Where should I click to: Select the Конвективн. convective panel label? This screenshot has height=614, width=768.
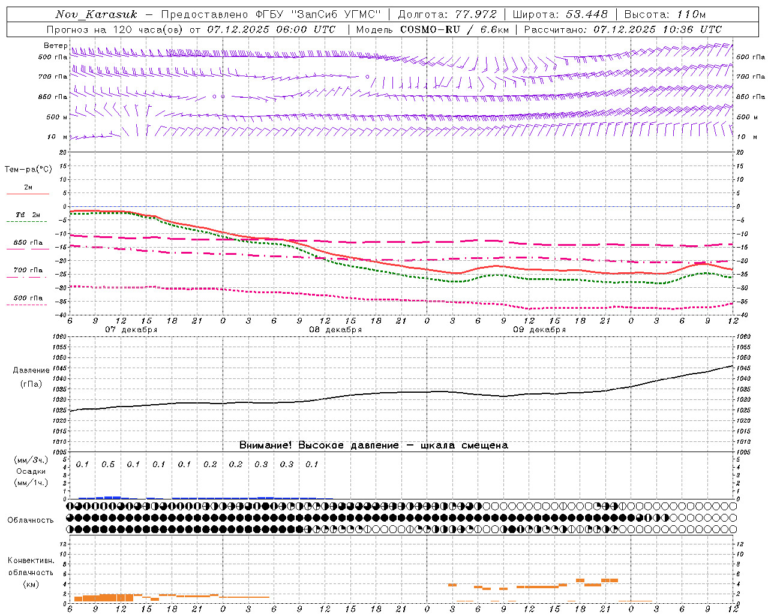[31, 561]
